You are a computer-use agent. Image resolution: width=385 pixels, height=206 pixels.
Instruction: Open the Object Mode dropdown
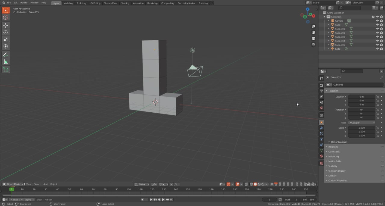pos(13,184)
